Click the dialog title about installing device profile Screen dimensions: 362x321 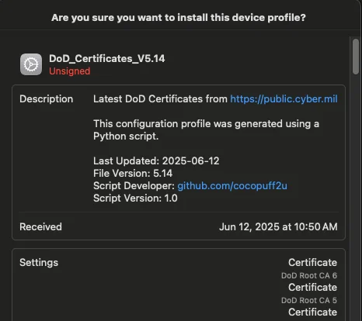tap(179, 18)
